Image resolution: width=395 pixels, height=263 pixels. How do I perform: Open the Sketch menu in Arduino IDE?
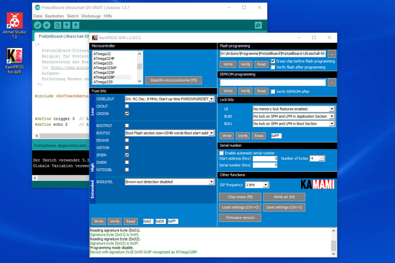73,16
